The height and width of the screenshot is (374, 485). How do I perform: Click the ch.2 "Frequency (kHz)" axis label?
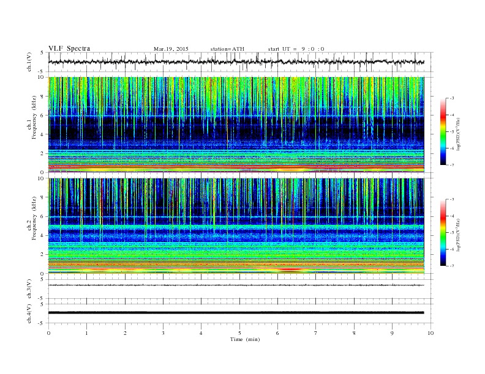coord(34,218)
